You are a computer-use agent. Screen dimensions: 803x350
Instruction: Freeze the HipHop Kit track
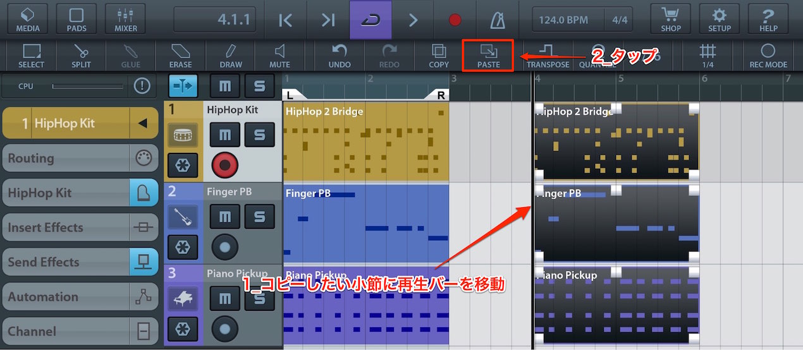coord(183,166)
